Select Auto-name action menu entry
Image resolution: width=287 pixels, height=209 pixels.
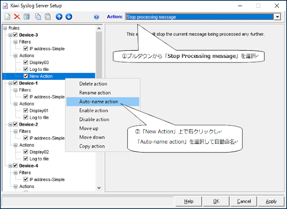tap(103, 102)
